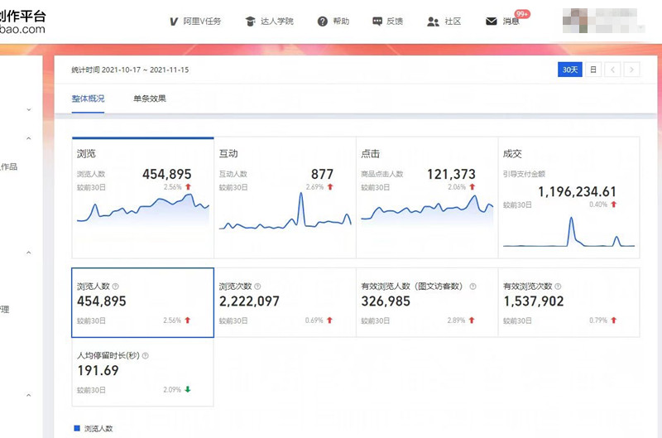Click the envelope icon for messages

click(x=491, y=22)
